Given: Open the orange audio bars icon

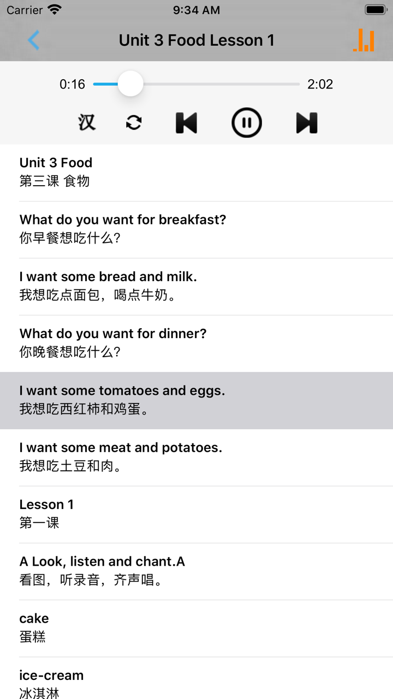Looking at the screenshot, I should coord(364,40).
